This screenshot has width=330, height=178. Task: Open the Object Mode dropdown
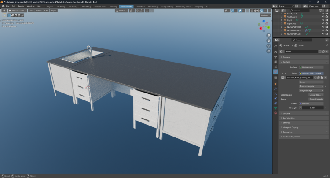(18, 11)
